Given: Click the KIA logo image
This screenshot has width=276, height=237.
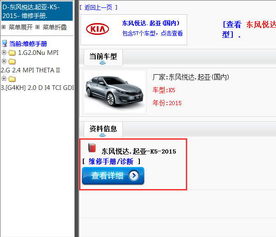Looking at the screenshot, I should [x=98, y=29].
